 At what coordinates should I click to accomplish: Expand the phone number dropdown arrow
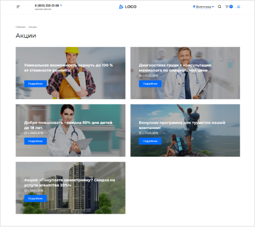click(x=61, y=6)
